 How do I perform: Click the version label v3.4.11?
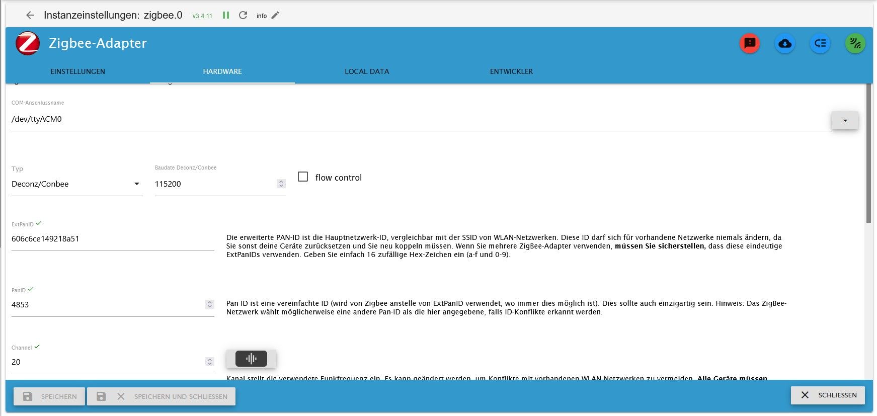tap(202, 16)
